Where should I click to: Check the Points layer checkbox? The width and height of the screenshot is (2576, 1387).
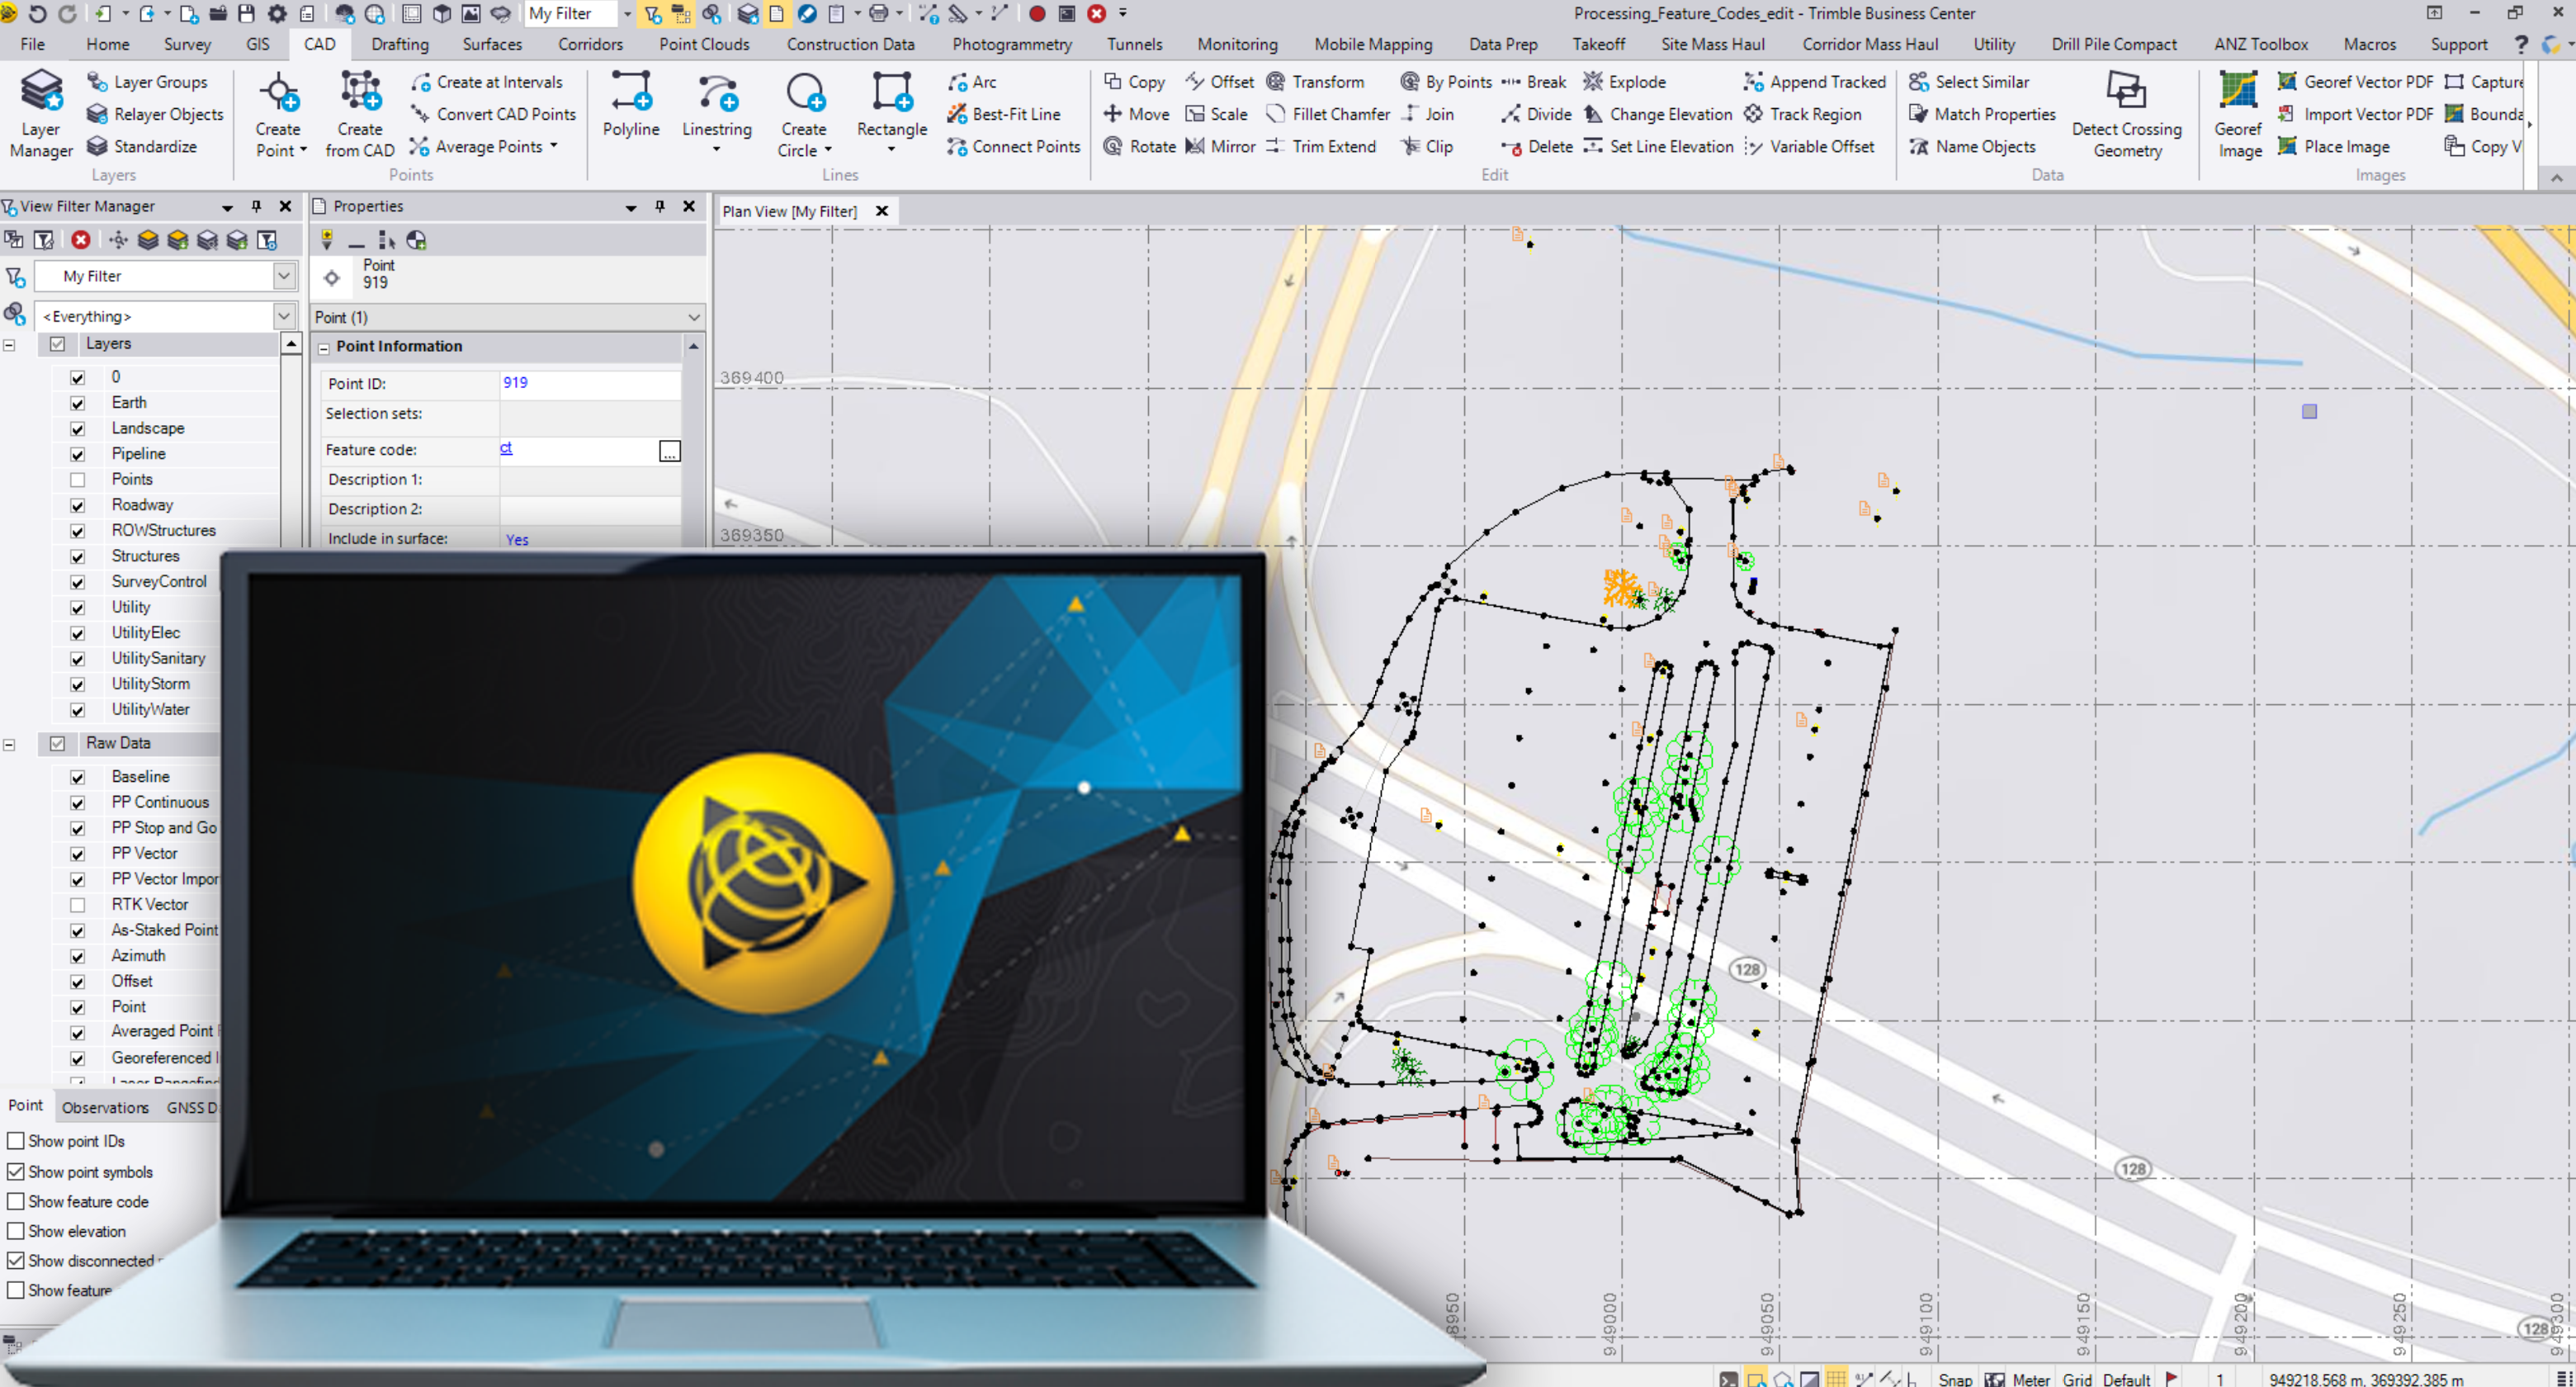coord(78,480)
